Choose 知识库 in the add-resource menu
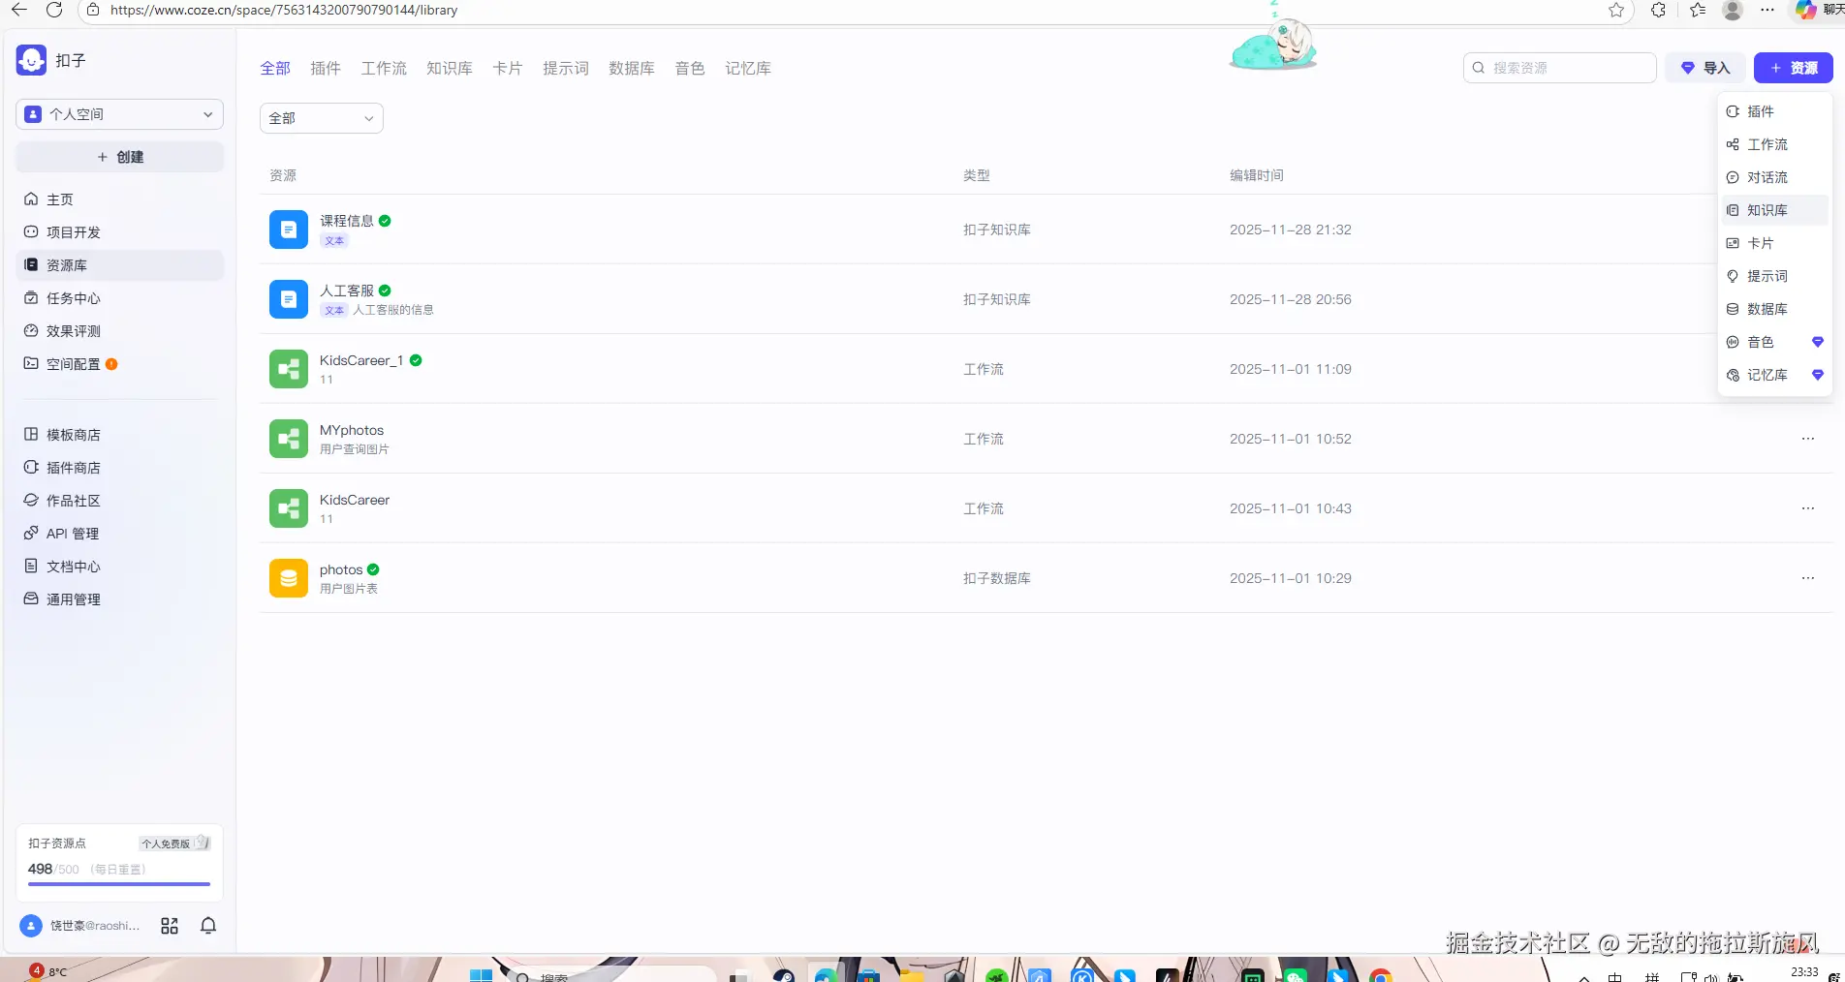The width and height of the screenshot is (1845, 982). tap(1775, 210)
